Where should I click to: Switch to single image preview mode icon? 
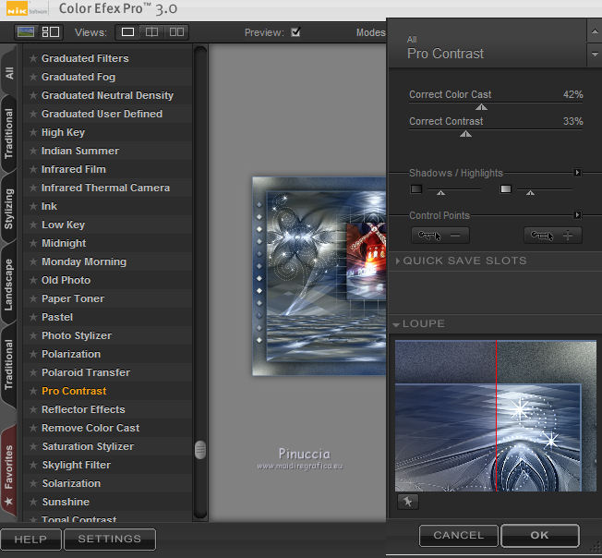26,32
